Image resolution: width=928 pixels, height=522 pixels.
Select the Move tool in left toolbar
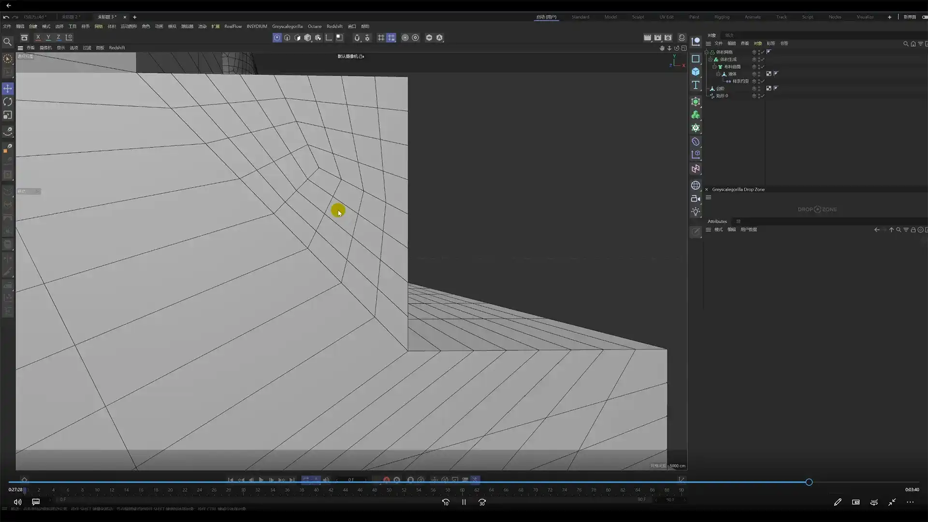pos(8,88)
